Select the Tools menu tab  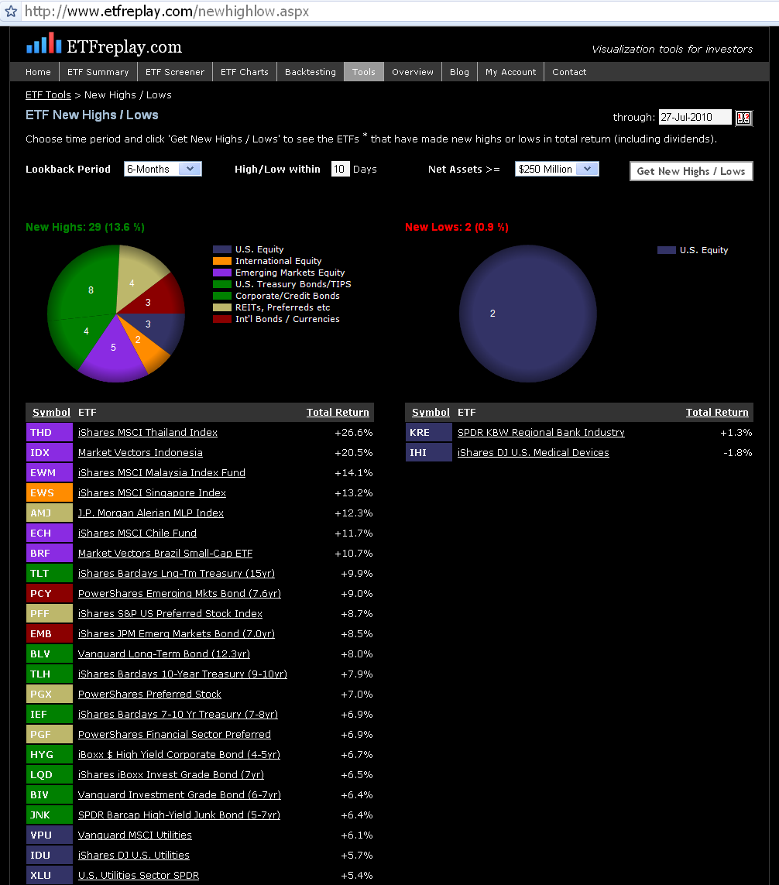pos(363,72)
